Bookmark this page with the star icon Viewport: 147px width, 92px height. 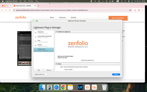tap(130, 10)
